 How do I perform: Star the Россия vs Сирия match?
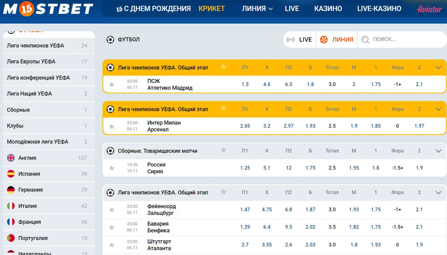pos(112,168)
